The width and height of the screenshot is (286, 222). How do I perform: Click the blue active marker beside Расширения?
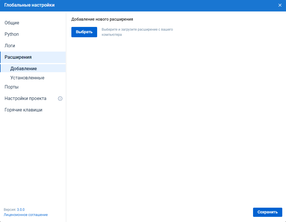click(1, 57)
